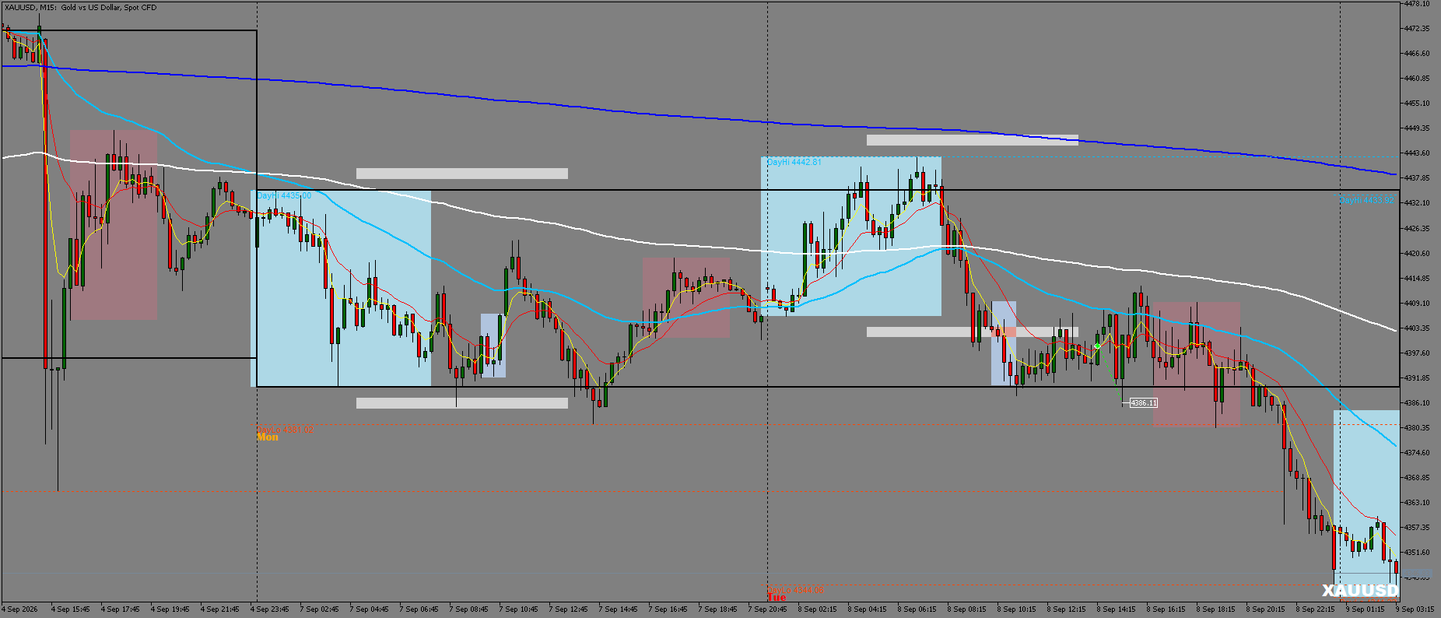Click the red 'Tue' day label
Viewport: 1441px width, 618px height.
click(777, 598)
